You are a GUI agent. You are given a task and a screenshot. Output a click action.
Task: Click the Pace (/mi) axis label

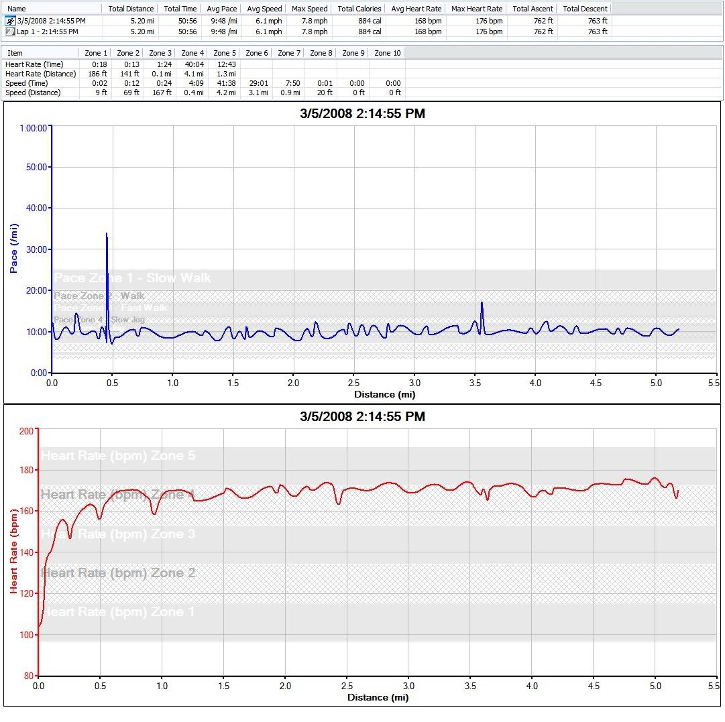pyautogui.click(x=13, y=249)
